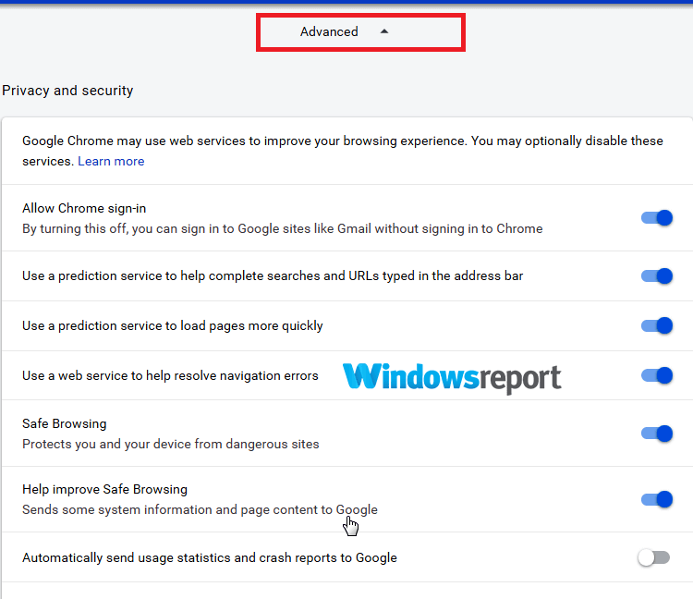This screenshot has height=599, width=693.
Task: Click the 'Allow Chrome sign-in' label
Action: 84,208
